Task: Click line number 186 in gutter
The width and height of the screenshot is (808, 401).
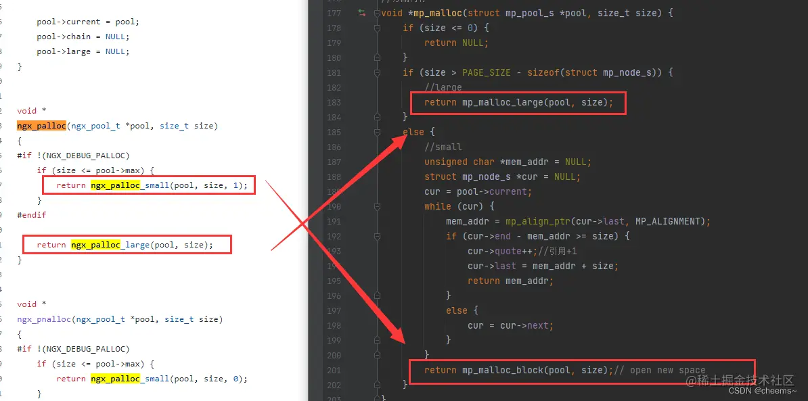Action: 334,147
